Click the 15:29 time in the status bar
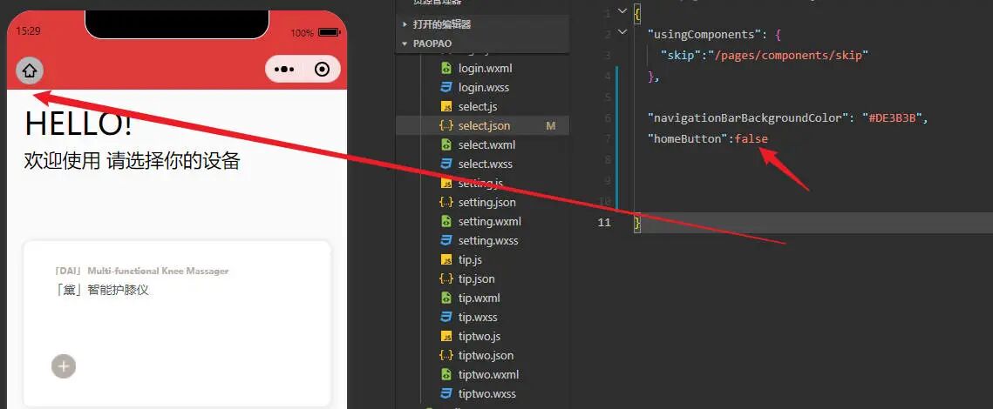 point(28,31)
